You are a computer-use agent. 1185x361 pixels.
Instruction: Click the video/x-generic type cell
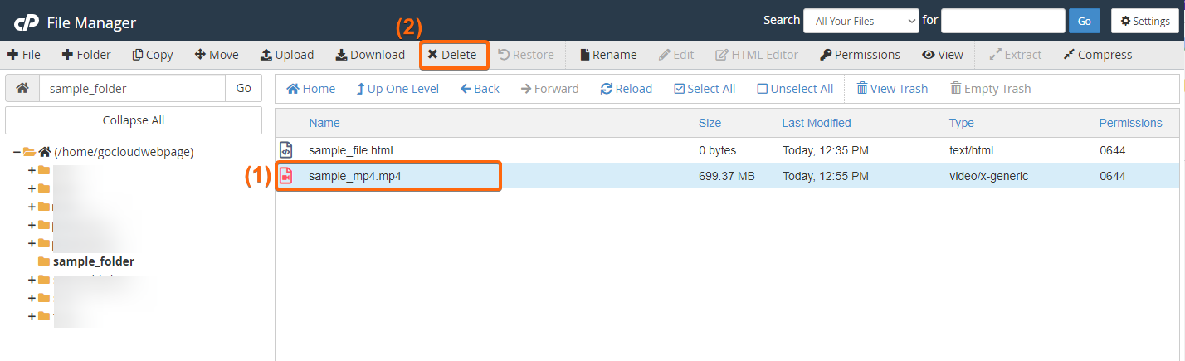coord(989,176)
